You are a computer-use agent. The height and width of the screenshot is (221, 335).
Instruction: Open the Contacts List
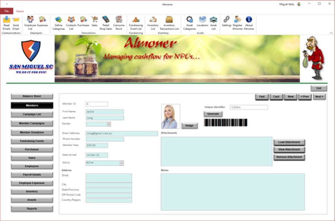coord(71,23)
